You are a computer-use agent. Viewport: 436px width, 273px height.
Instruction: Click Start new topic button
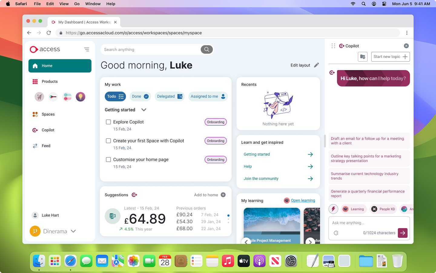coord(390,57)
